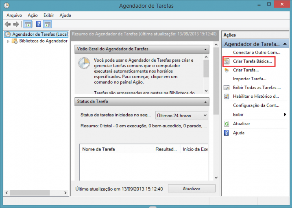This screenshot has height=208, width=292.
Task: Click the left tree scroll right arrow
Action: pyautogui.click(x=65, y=193)
